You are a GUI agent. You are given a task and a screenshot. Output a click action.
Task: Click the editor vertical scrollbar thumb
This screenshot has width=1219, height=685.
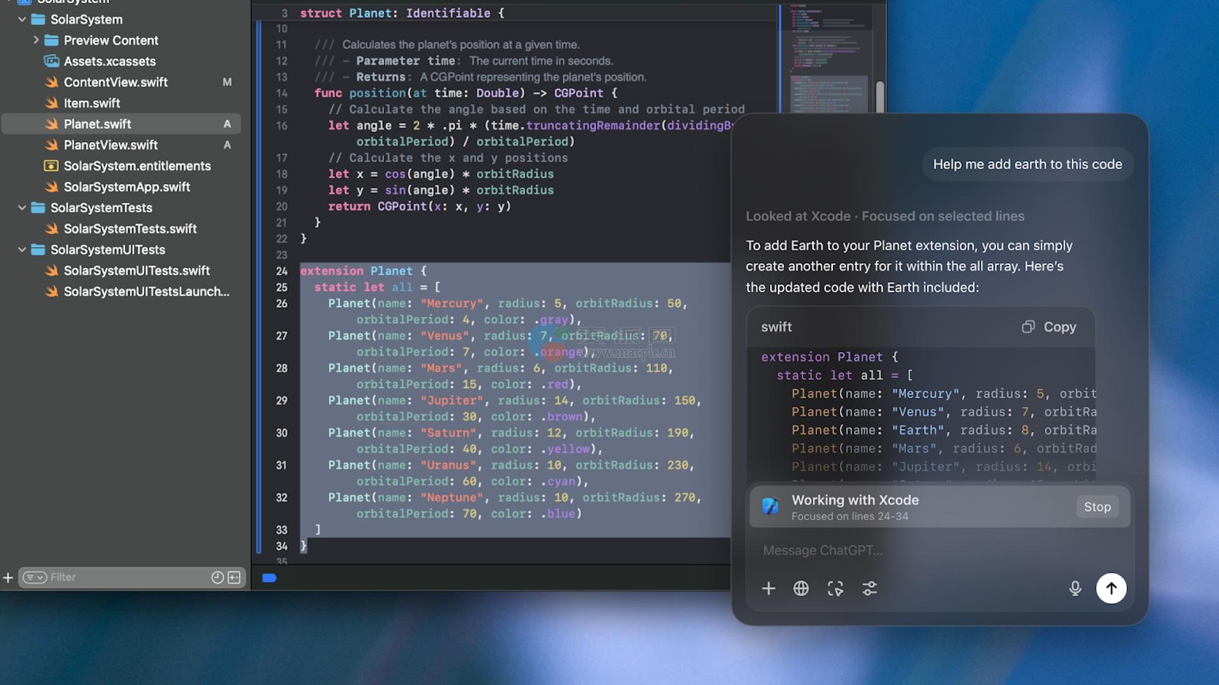click(880, 96)
